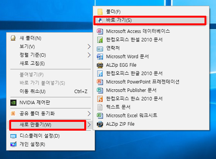Create a Microsoft Word 문서
216x159 pixels.
point(151,57)
